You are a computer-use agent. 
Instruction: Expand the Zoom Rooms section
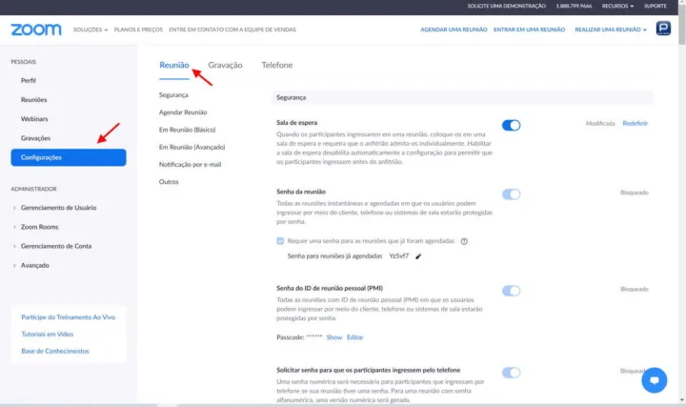click(x=39, y=227)
